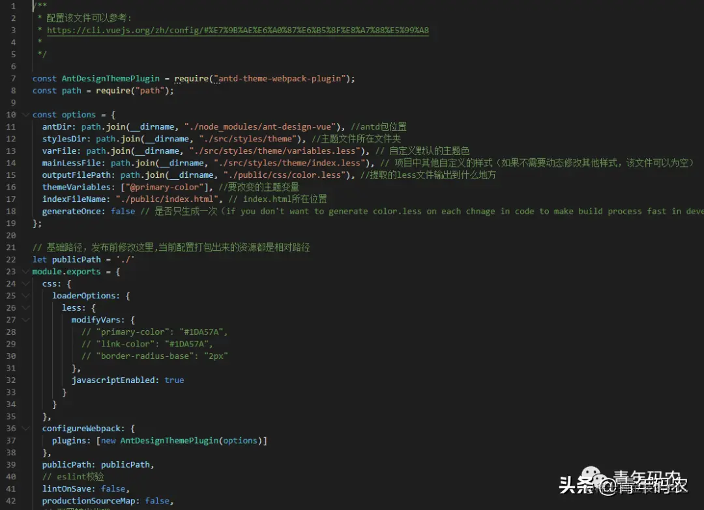
Task: Fold the loaderOptions block chevron
Action: click(x=25, y=296)
